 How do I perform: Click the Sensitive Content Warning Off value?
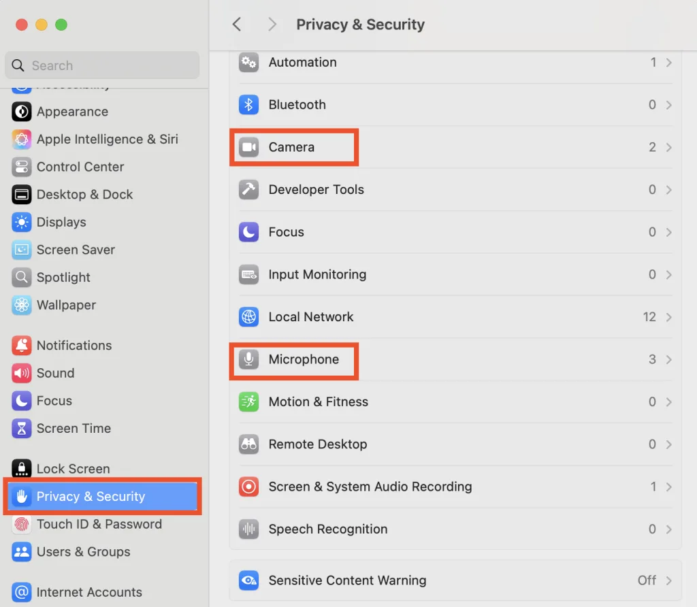[647, 580]
